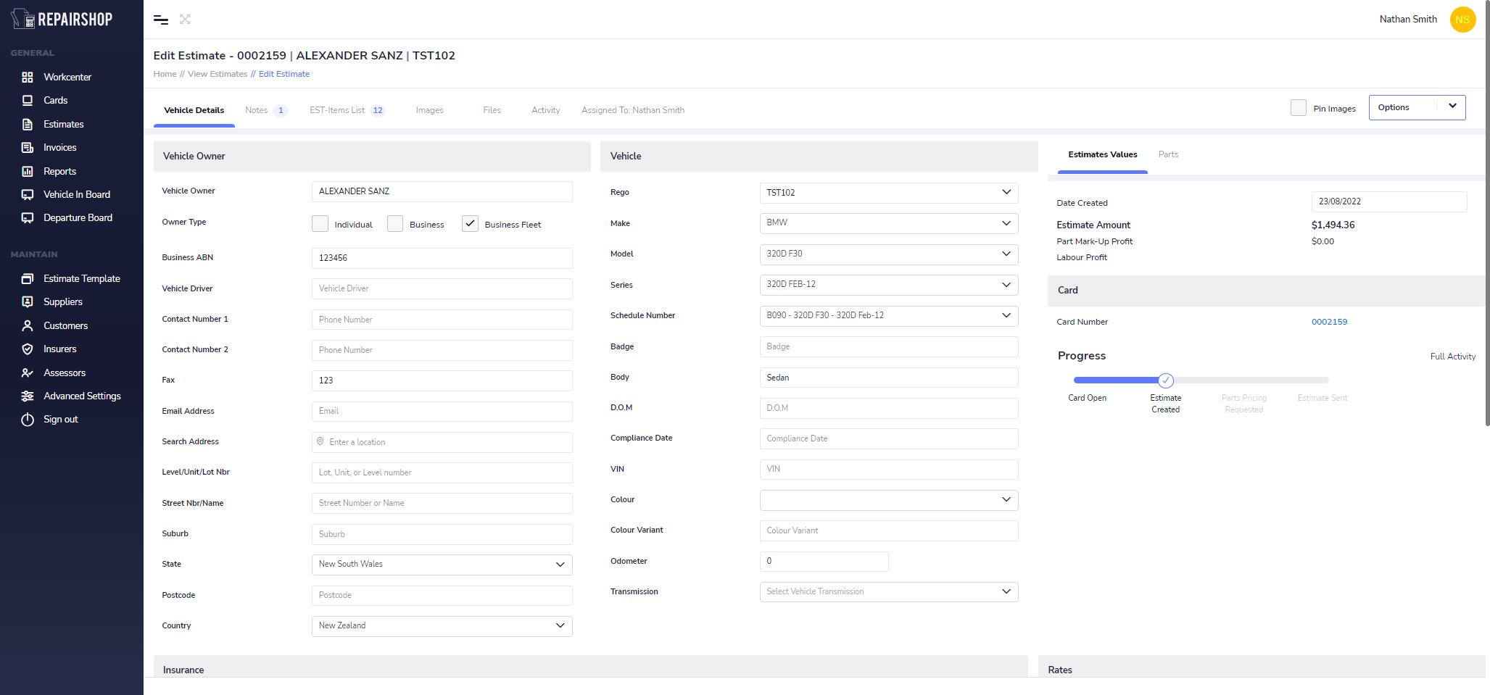Click the Sign out power icon
The height and width of the screenshot is (695, 1490).
click(x=28, y=419)
